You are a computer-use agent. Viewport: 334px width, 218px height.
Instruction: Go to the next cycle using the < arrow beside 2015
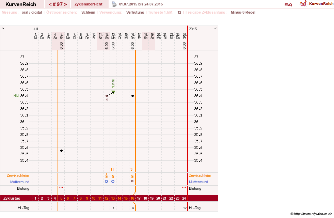(x=216, y=28)
